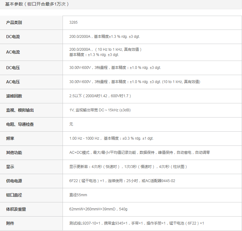Click the value 显示更新率：4次/秒（快速时）
242x231 pixels.
128,167
